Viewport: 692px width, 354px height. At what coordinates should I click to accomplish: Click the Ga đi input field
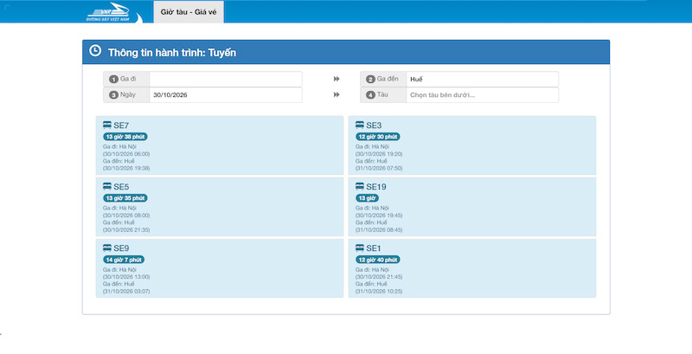[x=226, y=79]
